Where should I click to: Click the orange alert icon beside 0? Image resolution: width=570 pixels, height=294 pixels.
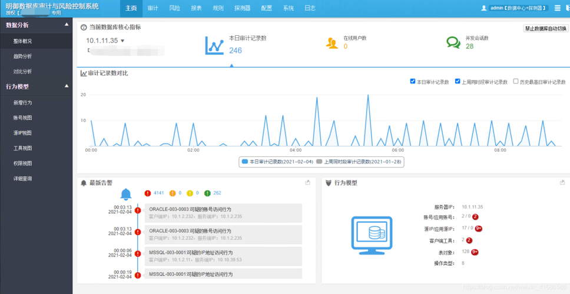173,193
